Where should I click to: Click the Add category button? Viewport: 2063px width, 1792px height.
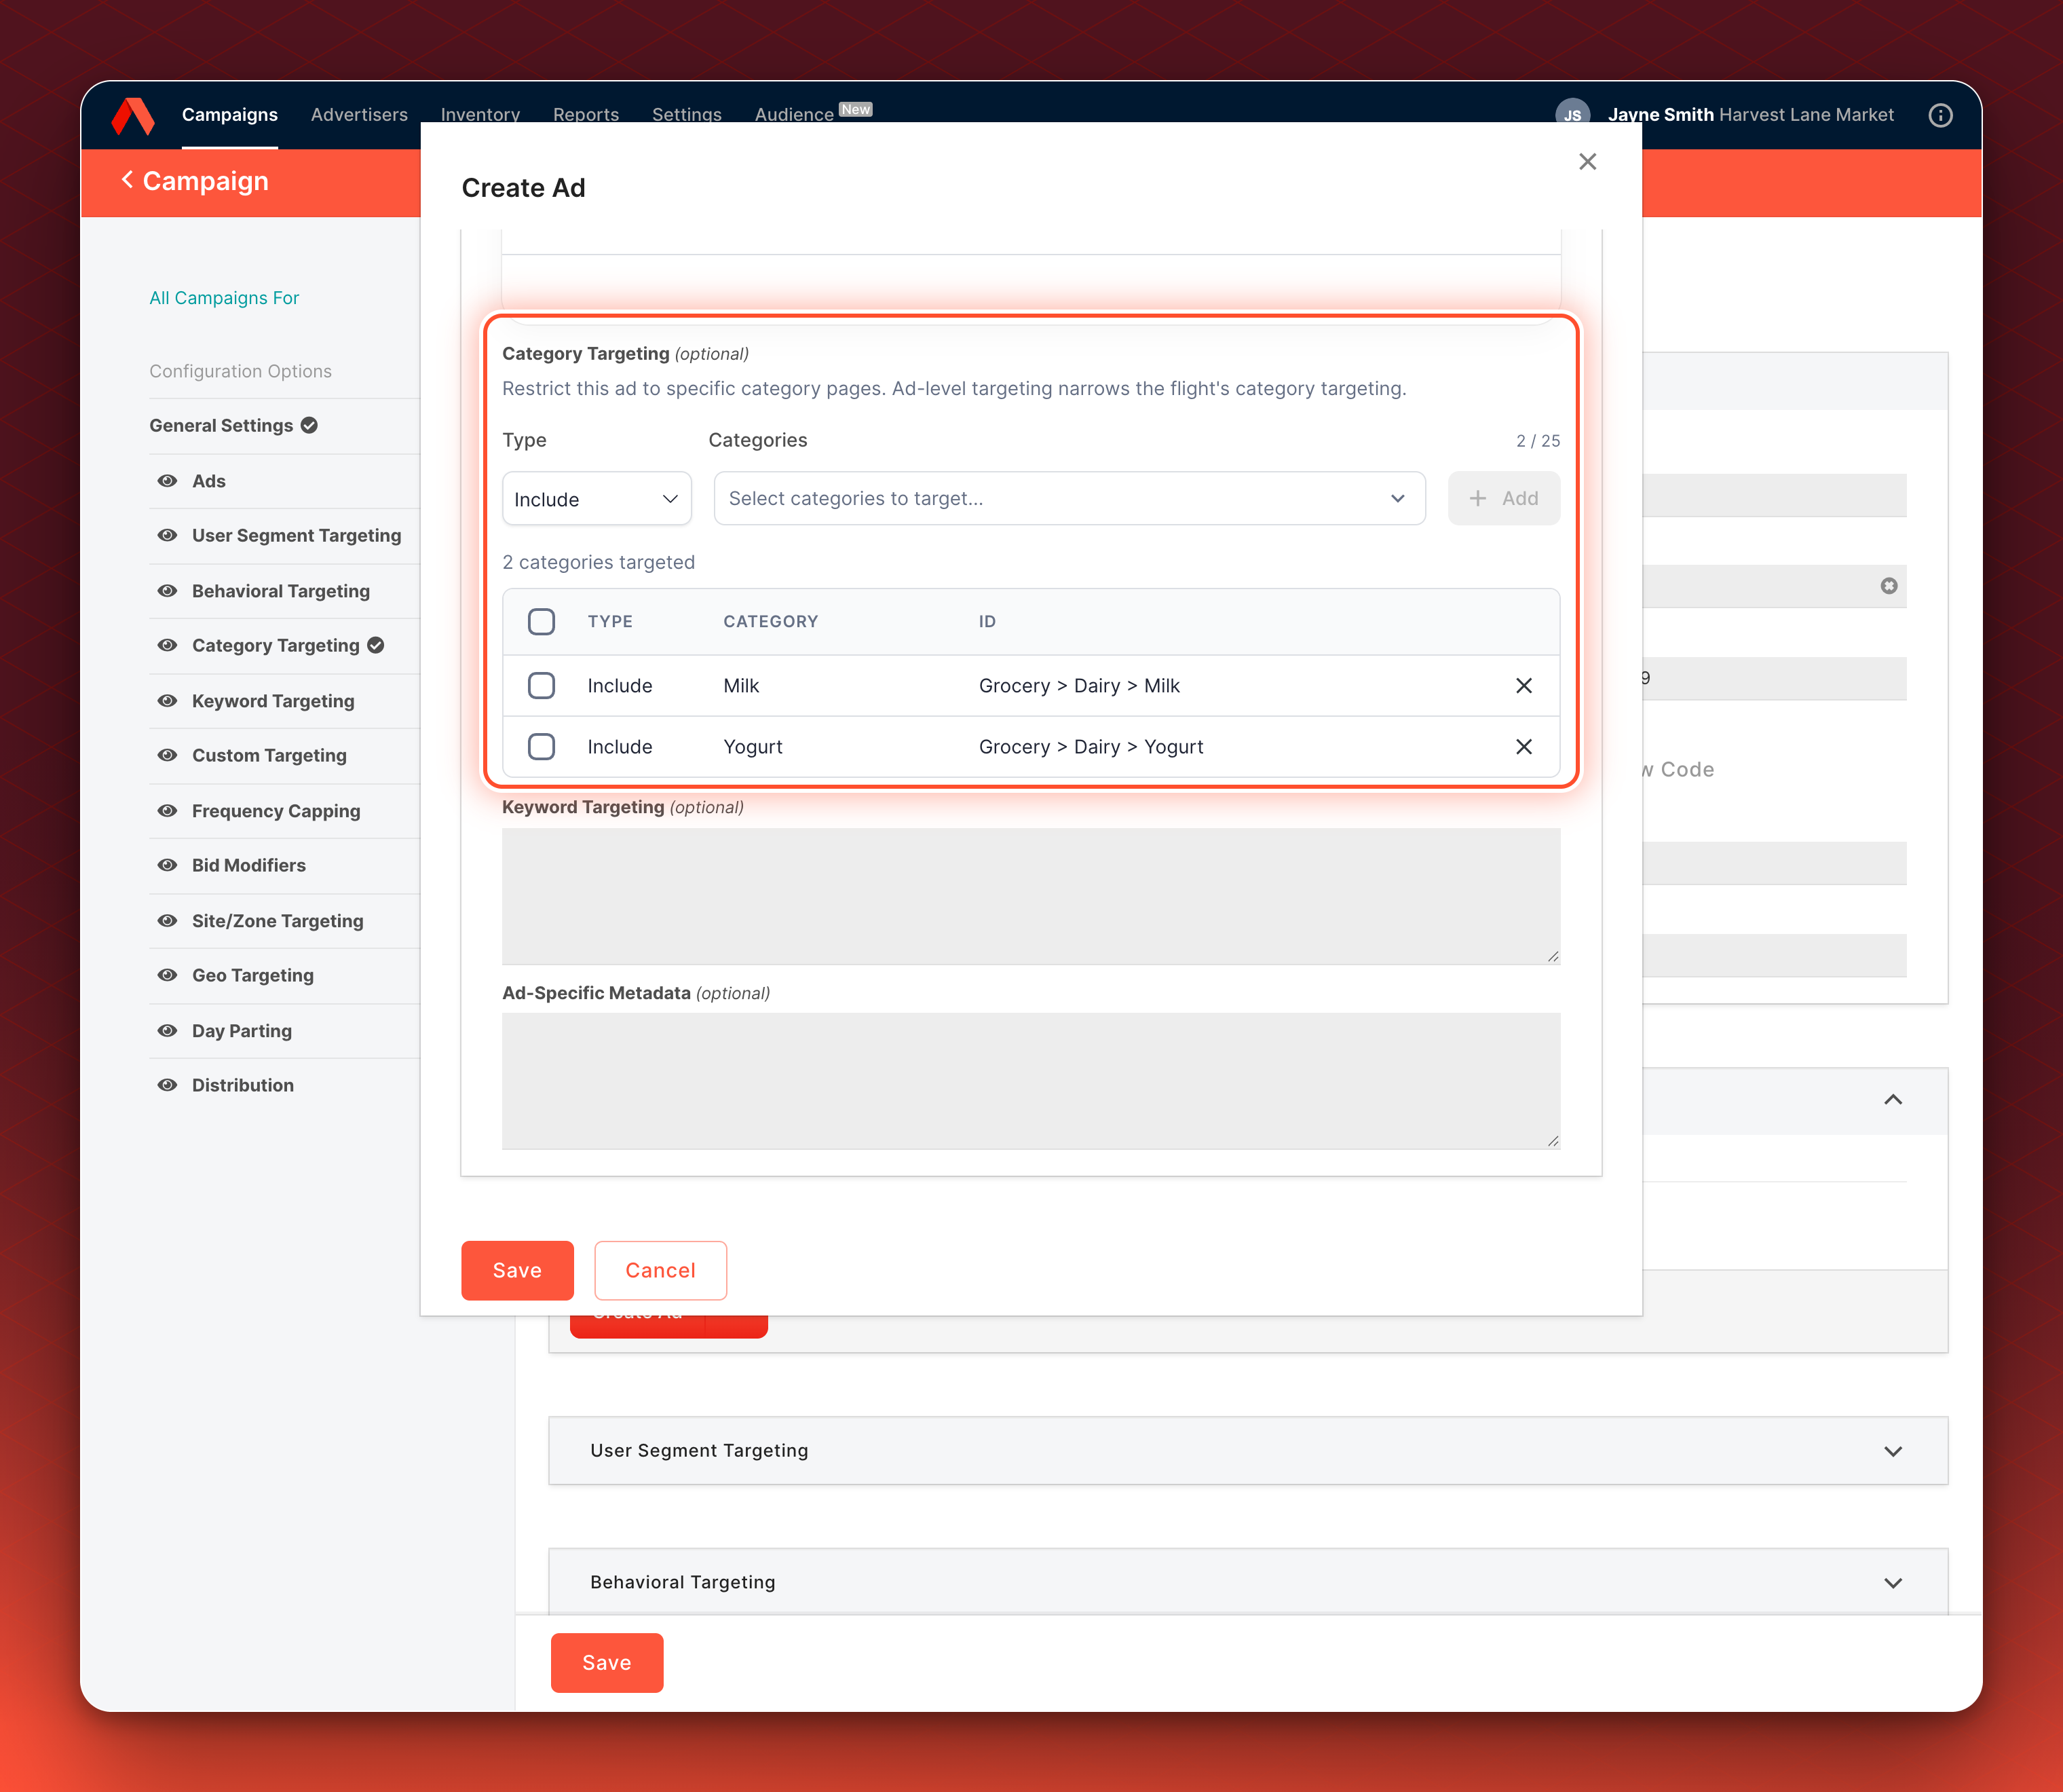[1503, 498]
